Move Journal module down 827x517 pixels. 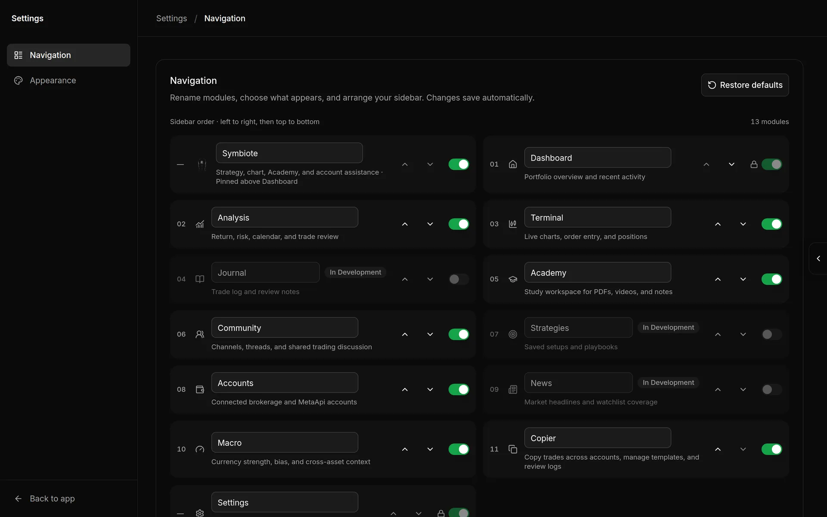[x=430, y=279]
